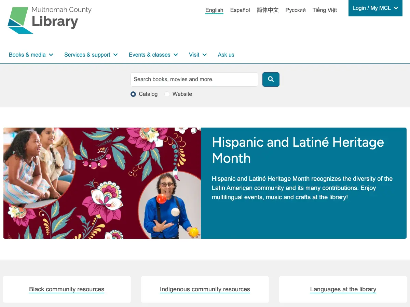
Task: Expand the Books & media menu
Action: click(31, 55)
